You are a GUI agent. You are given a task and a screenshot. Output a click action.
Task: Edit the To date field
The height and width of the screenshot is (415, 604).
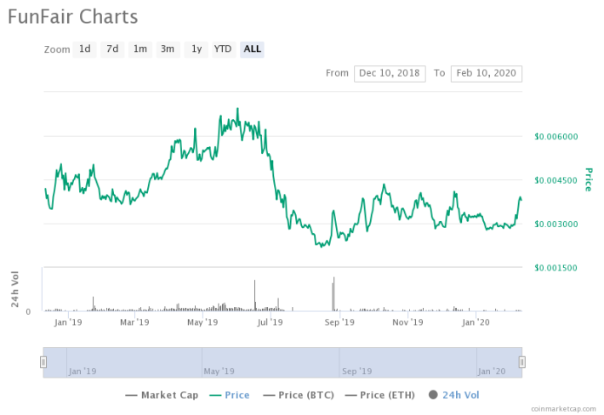(x=486, y=73)
